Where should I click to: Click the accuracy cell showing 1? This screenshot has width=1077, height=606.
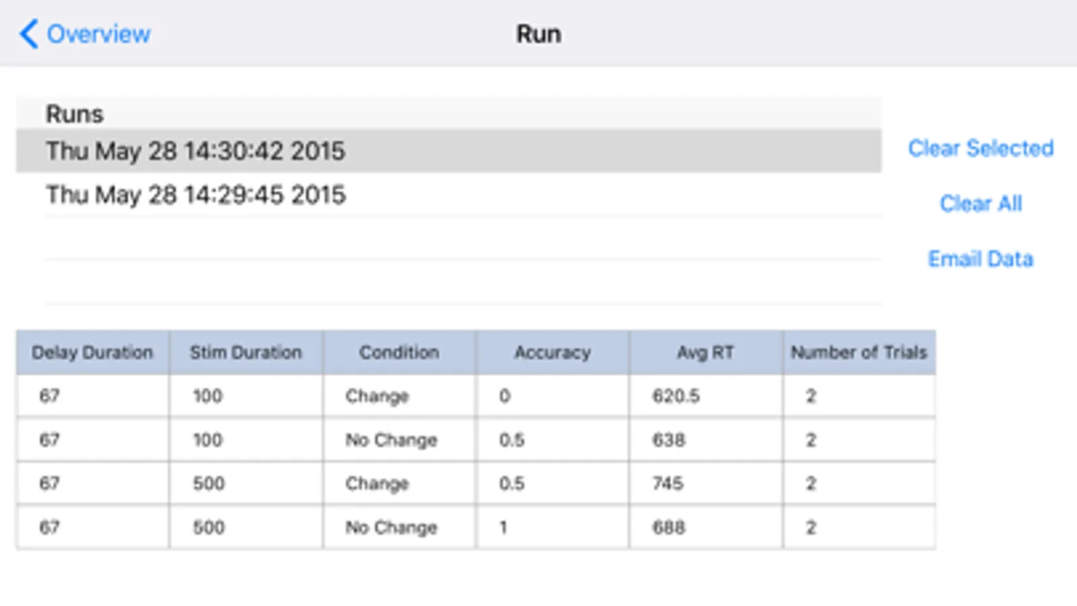[503, 527]
